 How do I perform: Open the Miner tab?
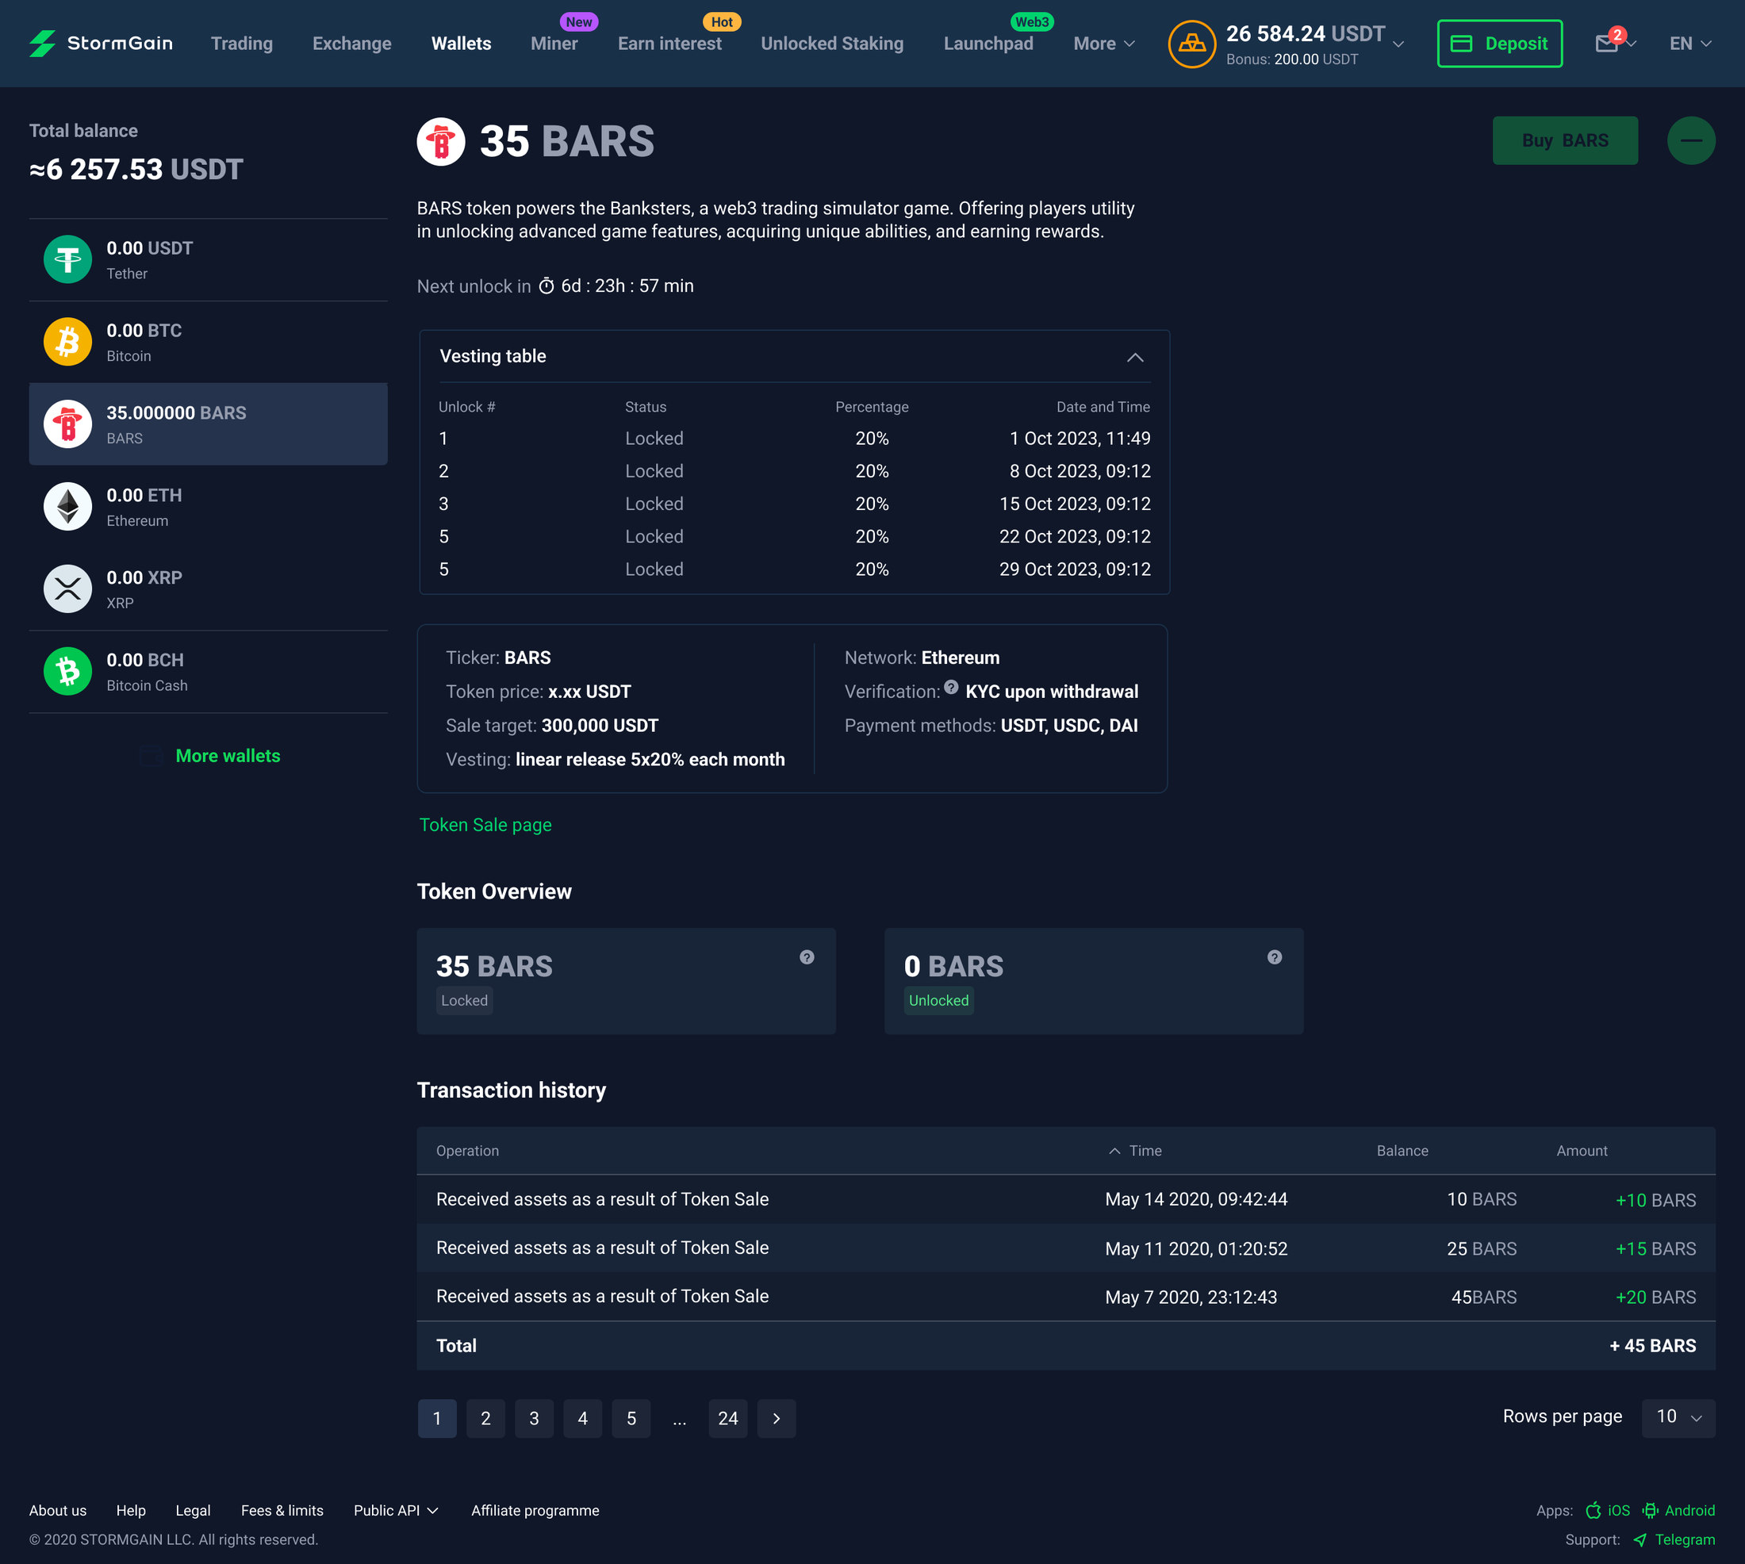(554, 43)
